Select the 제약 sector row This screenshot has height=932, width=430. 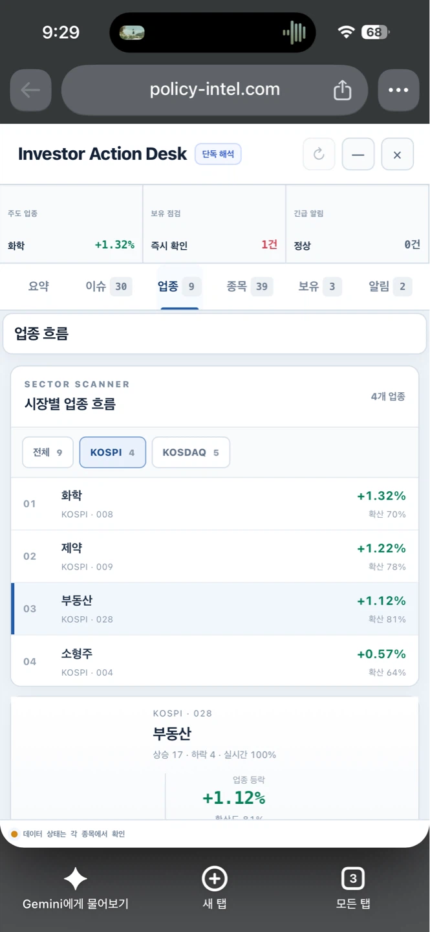click(215, 557)
